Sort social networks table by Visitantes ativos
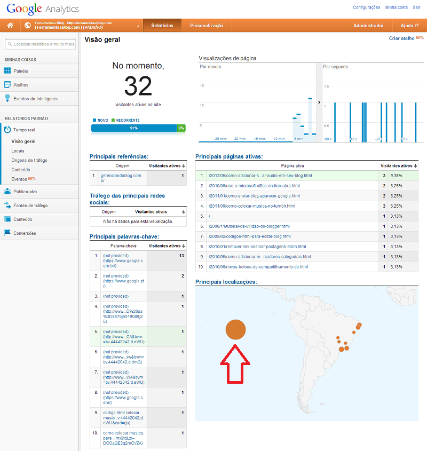Image resolution: width=427 pixels, height=451 pixels. click(x=184, y=212)
